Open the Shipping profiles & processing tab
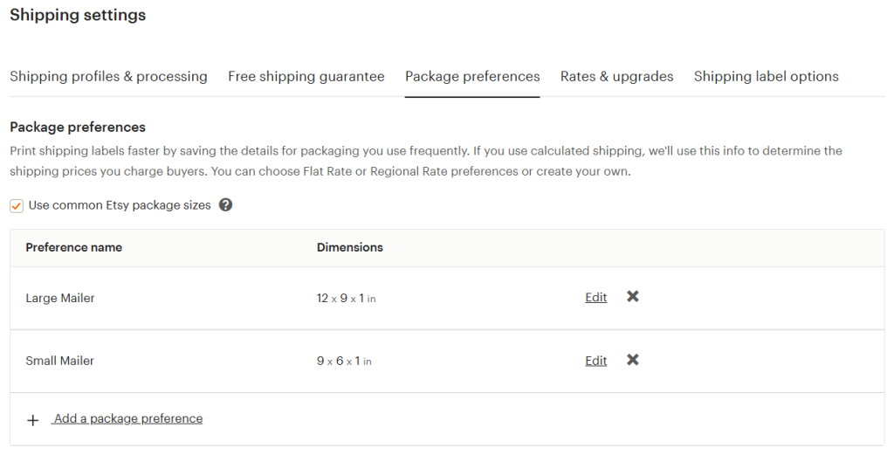 108,77
